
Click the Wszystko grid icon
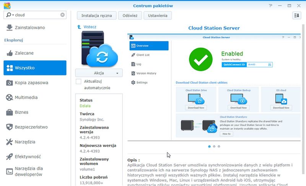click(x=10, y=68)
